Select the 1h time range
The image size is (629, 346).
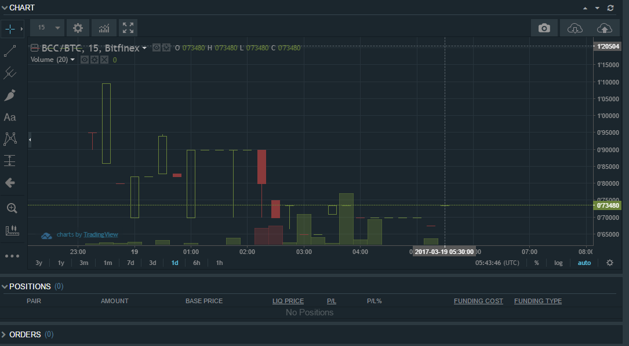219,263
